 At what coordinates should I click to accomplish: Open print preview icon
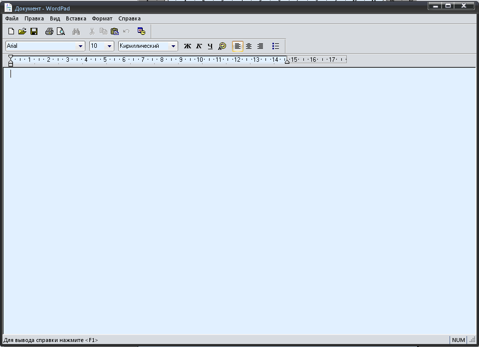pyautogui.click(x=61, y=31)
